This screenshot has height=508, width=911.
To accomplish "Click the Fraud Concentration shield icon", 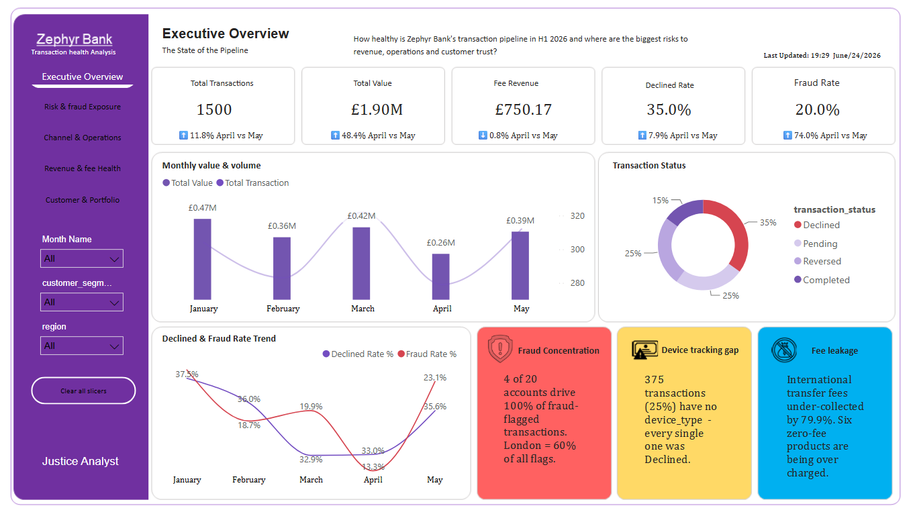I will pyautogui.click(x=500, y=348).
